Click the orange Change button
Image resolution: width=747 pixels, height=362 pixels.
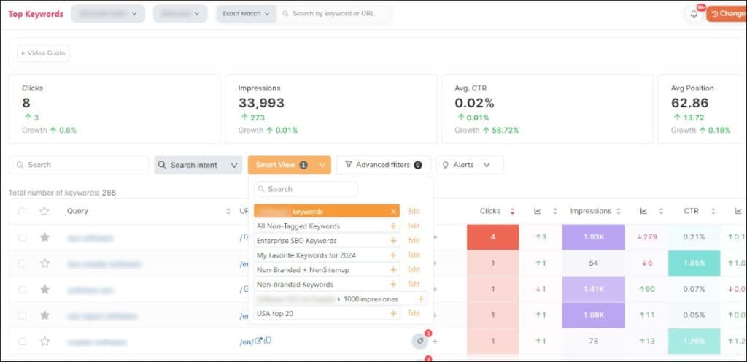pos(727,14)
